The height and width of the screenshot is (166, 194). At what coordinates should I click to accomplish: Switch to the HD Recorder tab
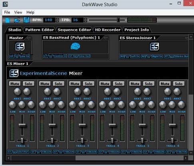coord(108,30)
